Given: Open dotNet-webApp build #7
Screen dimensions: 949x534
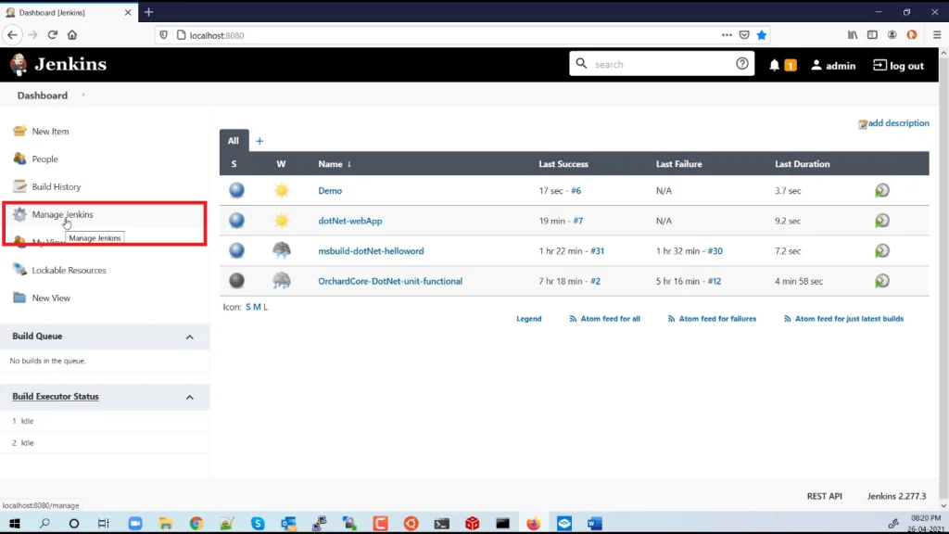Looking at the screenshot, I should pos(578,221).
